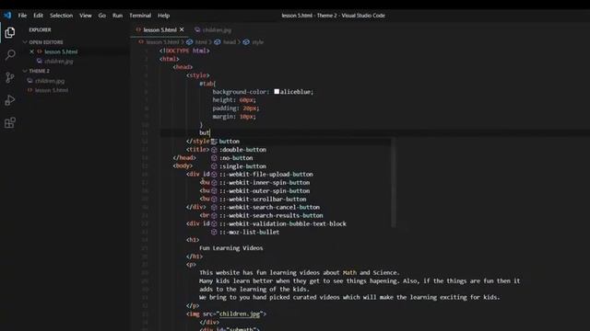Open the Extensions view icon
This screenshot has width=590, height=331.
pyautogui.click(x=10, y=122)
